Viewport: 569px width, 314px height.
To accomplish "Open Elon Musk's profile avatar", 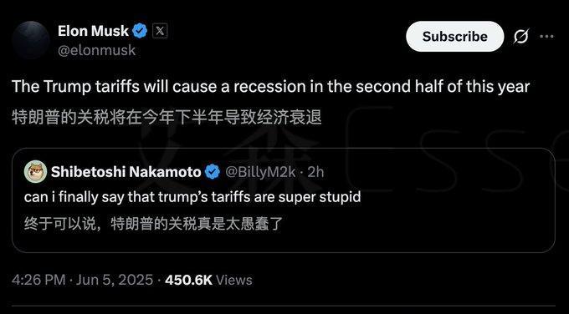I will click(31, 40).
